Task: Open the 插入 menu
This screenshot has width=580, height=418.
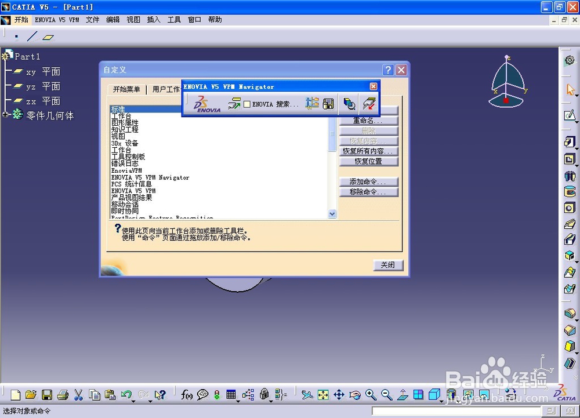Action: [154, 20]
